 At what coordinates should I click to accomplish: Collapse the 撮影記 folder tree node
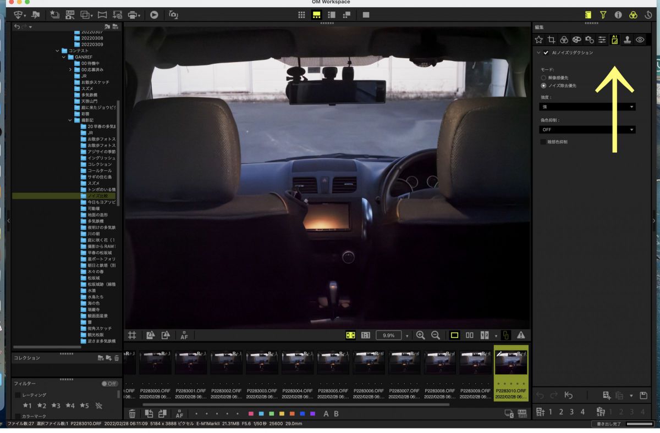click(x=70, y=120)
